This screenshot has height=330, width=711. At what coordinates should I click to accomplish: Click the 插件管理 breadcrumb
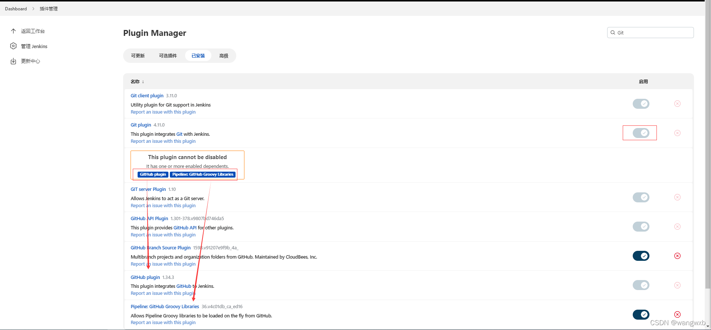[49, 9]
